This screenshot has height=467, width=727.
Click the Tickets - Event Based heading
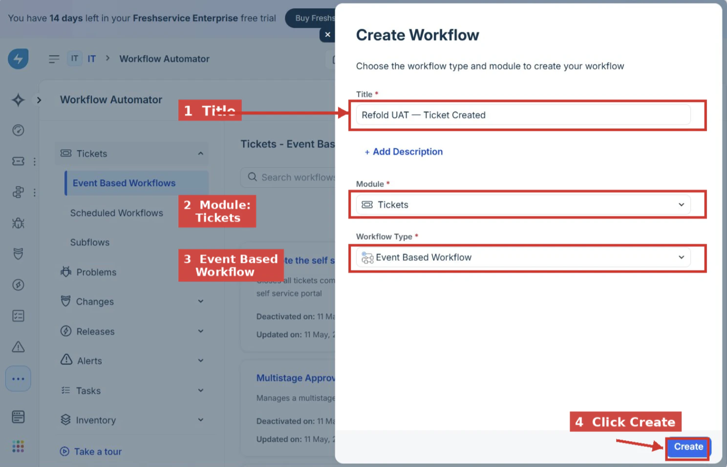click(x=288, y=144)
